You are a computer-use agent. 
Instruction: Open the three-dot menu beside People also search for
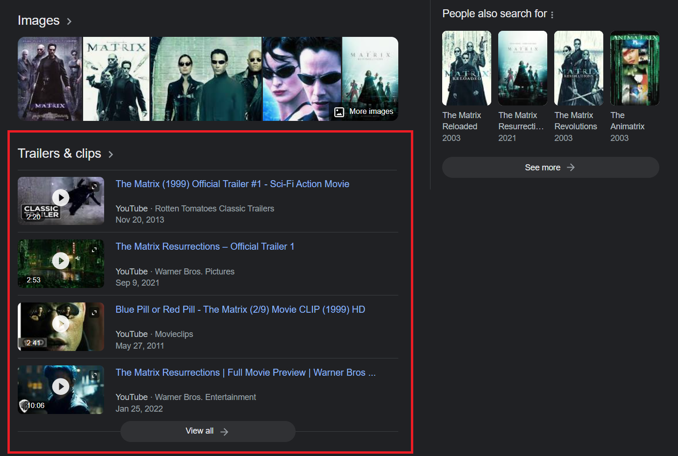coord(552,15)
